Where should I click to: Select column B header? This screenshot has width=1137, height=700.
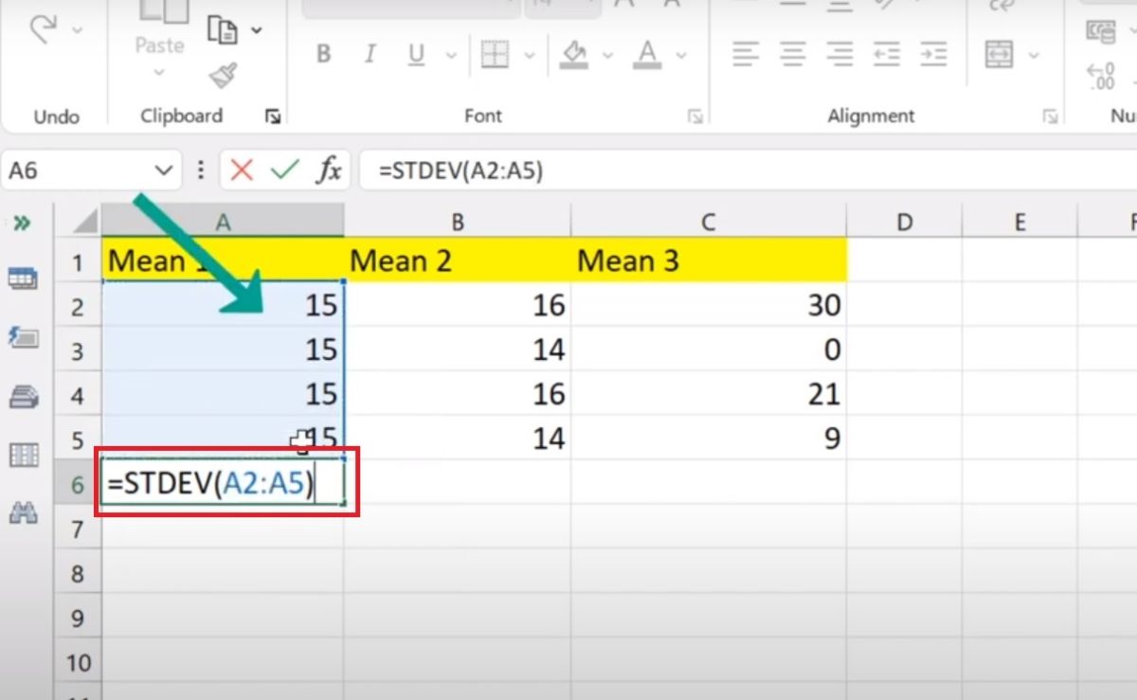click(x=458, y=223)
